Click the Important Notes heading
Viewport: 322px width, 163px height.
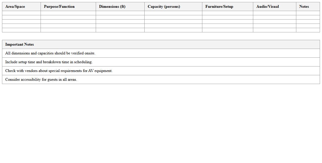(20, 44)
